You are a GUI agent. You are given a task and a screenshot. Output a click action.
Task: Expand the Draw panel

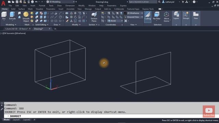[x=57, y=25]
